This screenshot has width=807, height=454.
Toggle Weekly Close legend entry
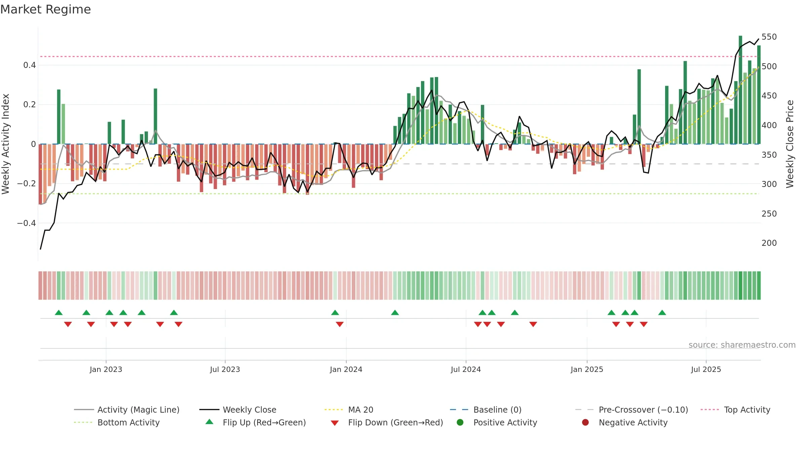[x=238, y=410]
